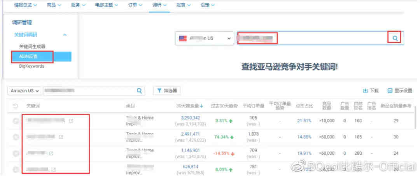The height and width of the screenshot is (176, 420).
Task: Click the top ASIN search input field
Action: click(311, 38)
